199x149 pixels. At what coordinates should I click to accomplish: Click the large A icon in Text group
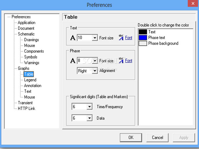73,38
